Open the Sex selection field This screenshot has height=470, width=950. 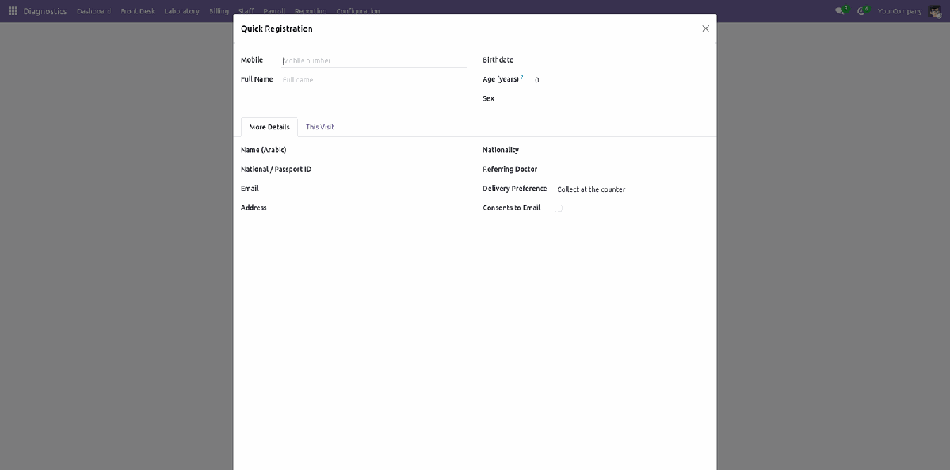(622, 98)
